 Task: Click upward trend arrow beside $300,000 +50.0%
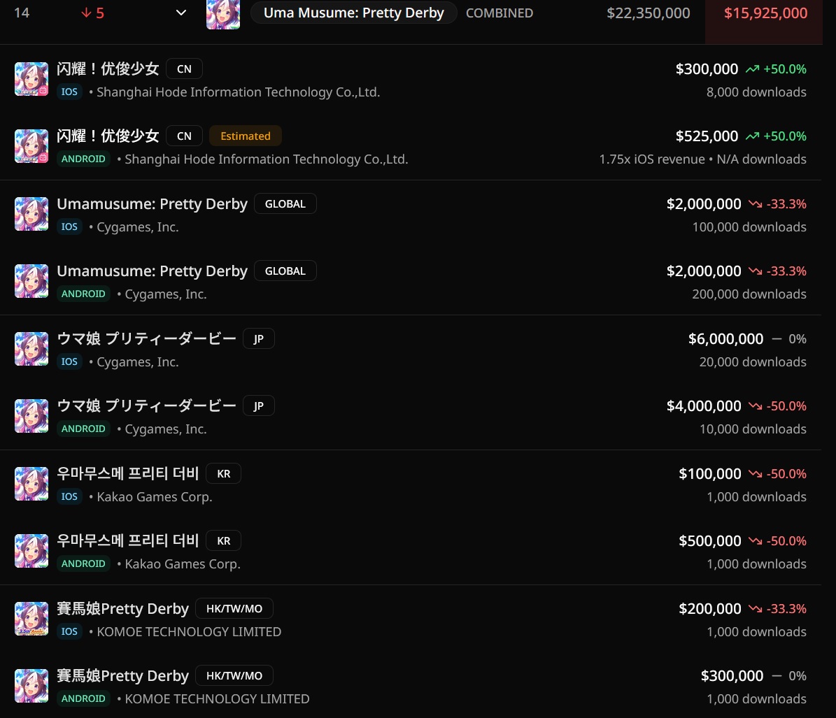click(x=752, y=69)
